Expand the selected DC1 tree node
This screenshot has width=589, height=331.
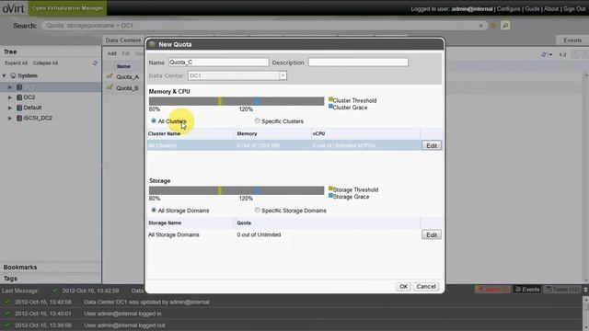[10, 87]
